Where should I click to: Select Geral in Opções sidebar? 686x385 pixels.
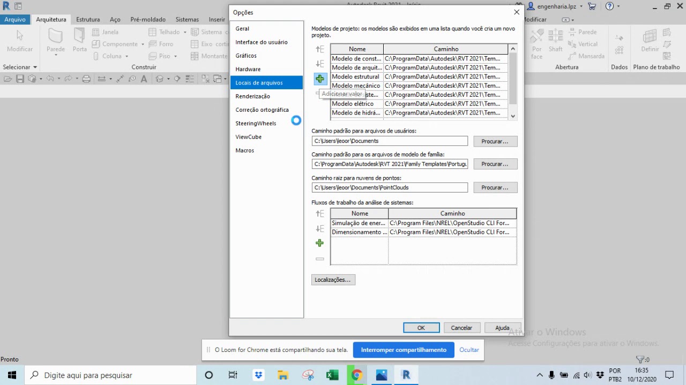pos(266,29)
